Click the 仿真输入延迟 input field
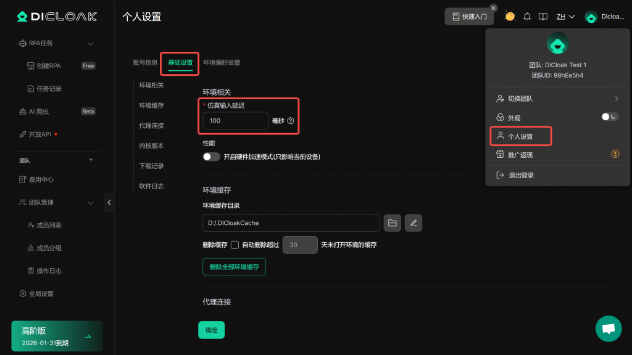The image size is (632, 355). [235, 121]
